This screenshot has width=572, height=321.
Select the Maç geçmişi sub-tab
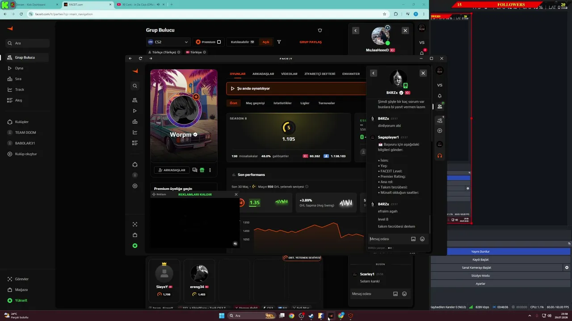255,103
